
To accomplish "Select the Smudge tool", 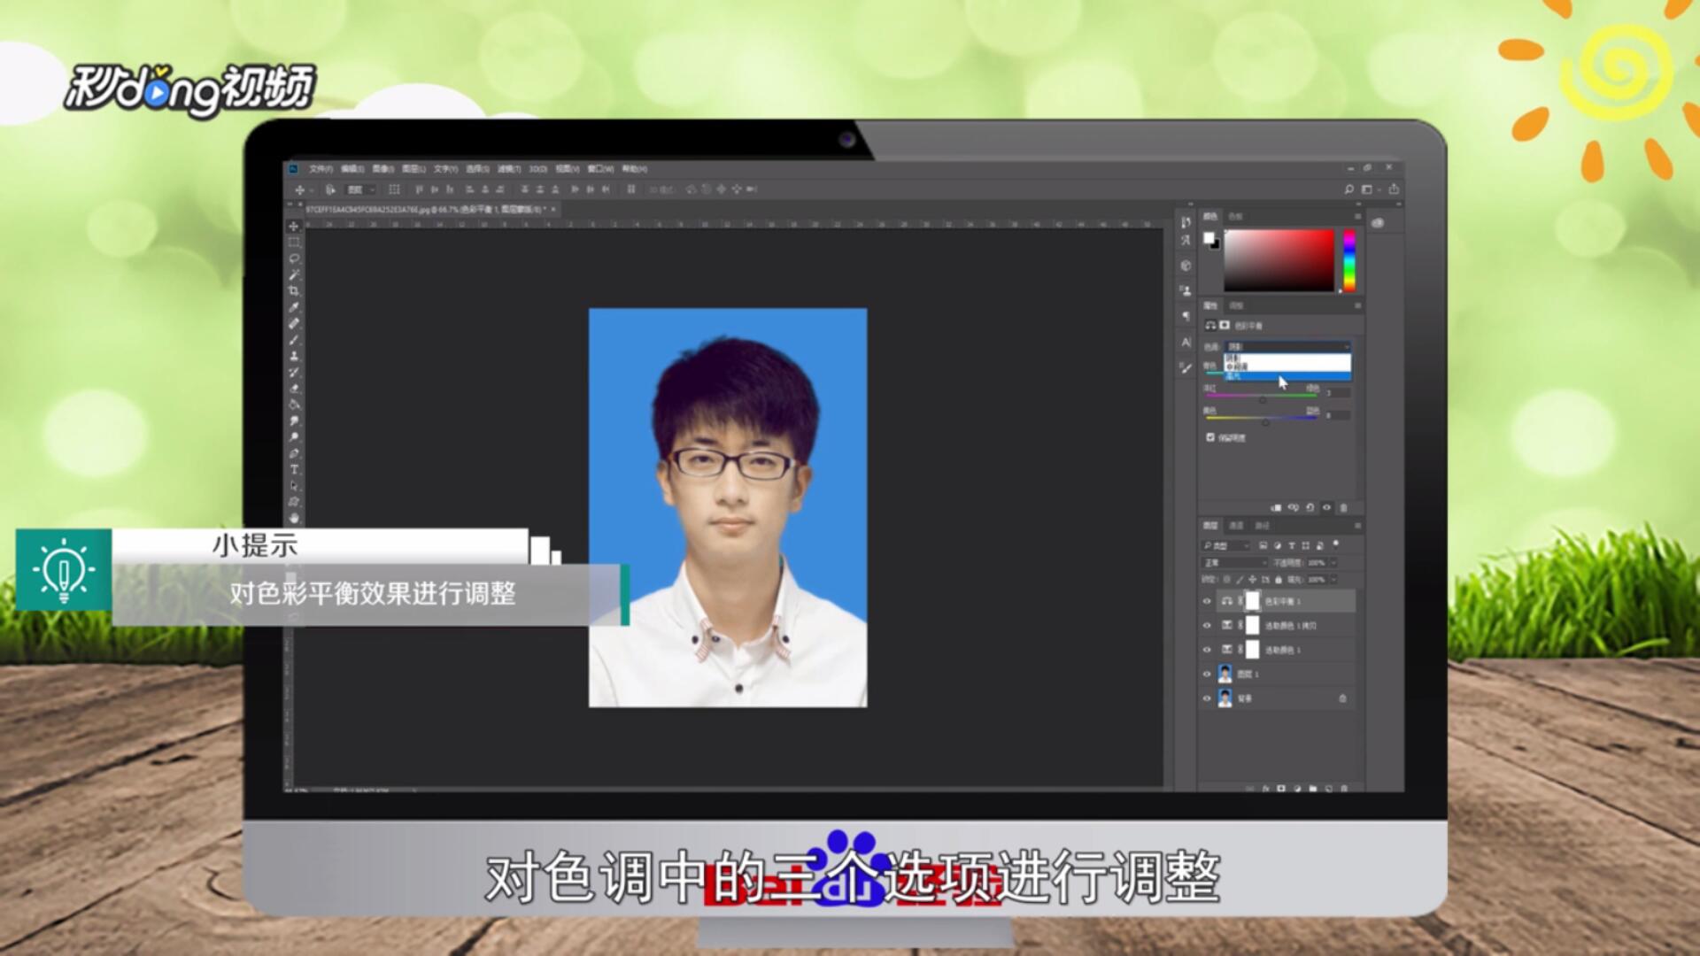I will (x=294, y=419).
